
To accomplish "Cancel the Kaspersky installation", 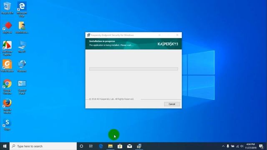I will pyautogui.click(x=172, y=104).
